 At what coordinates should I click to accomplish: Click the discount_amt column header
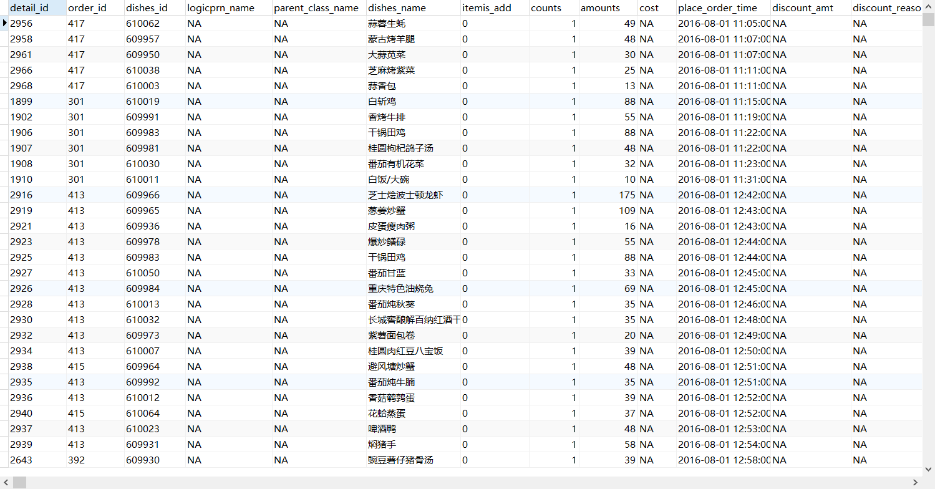click(x=811, y=7)
